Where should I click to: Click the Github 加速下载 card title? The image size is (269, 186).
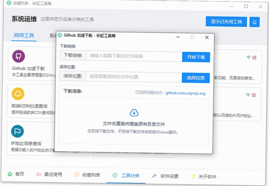pyautogui.click(x=28, y=68)
